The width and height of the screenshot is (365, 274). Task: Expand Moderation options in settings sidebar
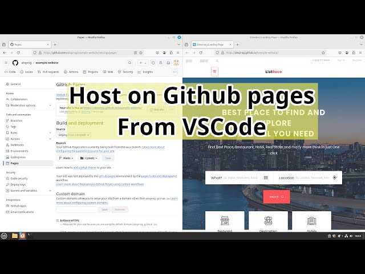[50, 105]
